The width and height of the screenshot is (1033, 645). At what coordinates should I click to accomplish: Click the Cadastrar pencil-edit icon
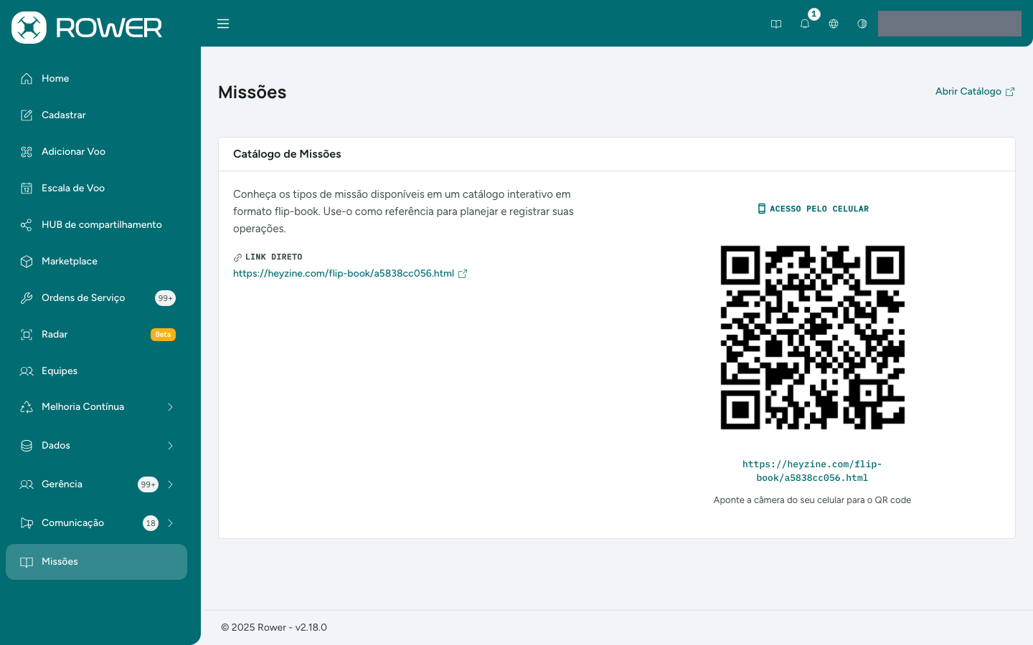[x=27, y=115]
